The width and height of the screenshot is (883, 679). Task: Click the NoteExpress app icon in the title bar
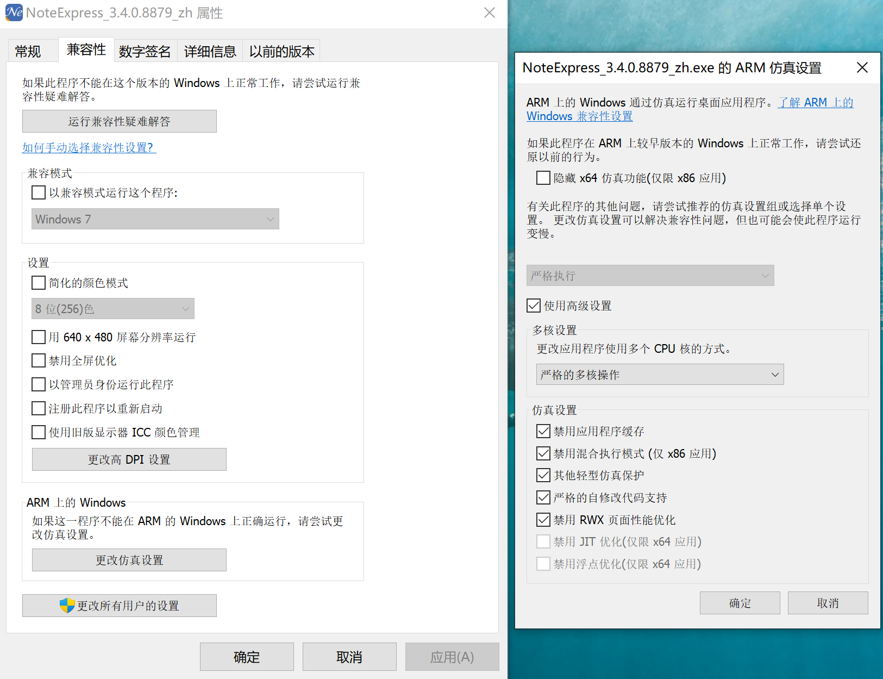pyautogui.click(x=14, y=13)
